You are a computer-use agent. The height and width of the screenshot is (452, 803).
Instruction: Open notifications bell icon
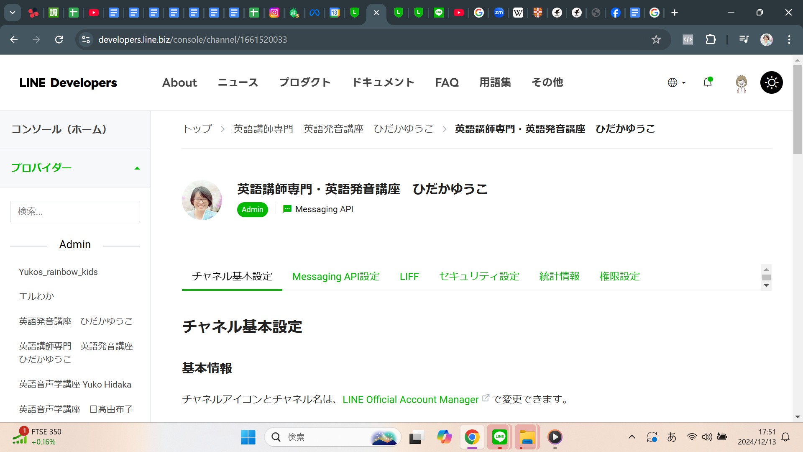pos(708,82)
